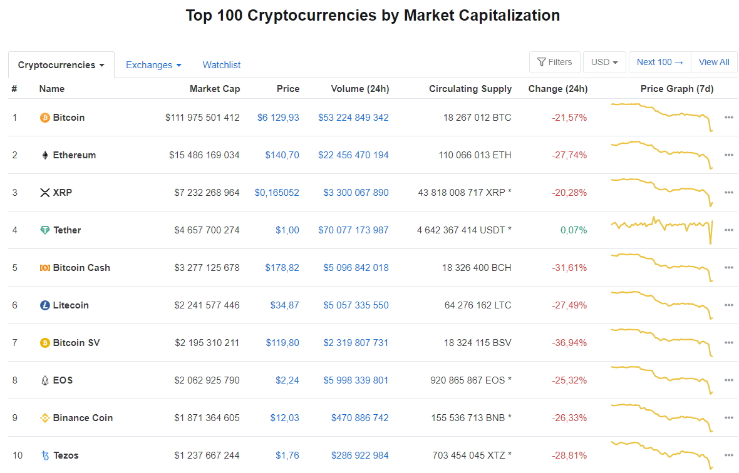The image size is (739, 473).
Task: Click the Tether logo icon
Action: coord(44,230)
